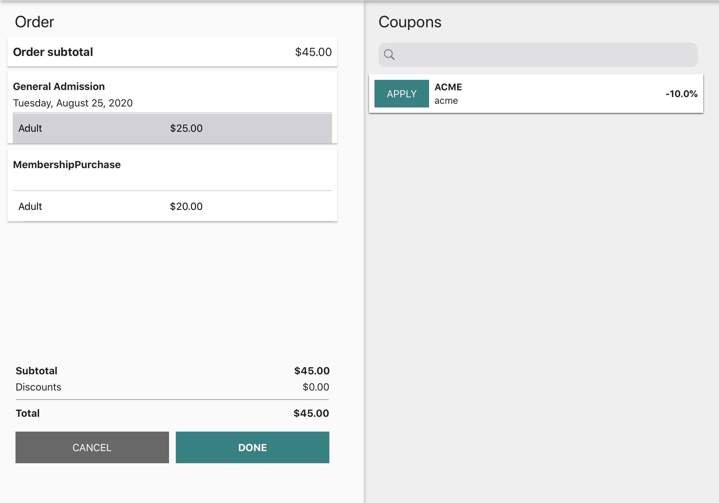
Task: Click the search magnifier icon
Action: pyautogui.click(x=389, y=55)
